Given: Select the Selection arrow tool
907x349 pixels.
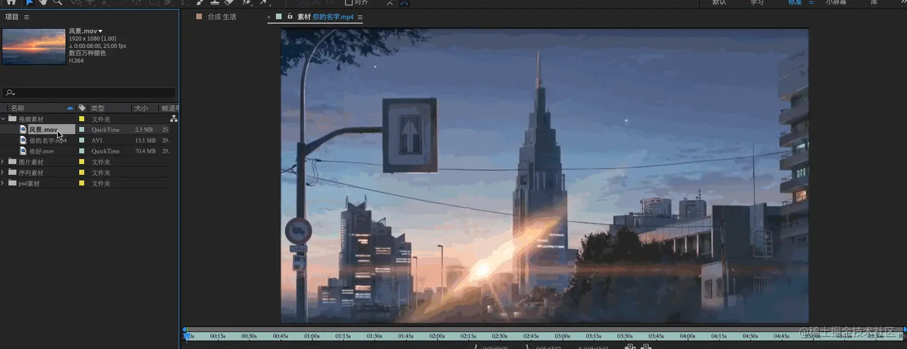Looking at the screenshot, I should [x=29, y=2].
